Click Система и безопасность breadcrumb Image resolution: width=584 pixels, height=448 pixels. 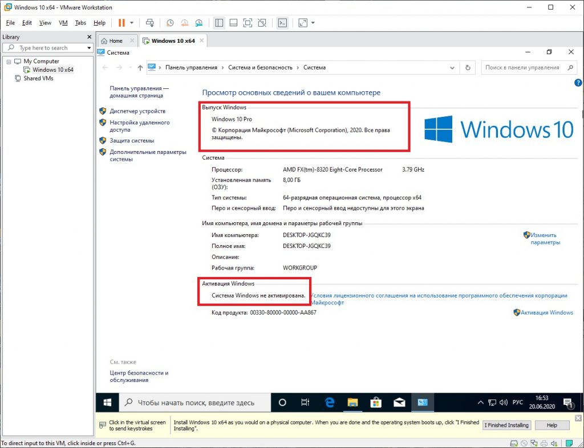click(260, 67)
